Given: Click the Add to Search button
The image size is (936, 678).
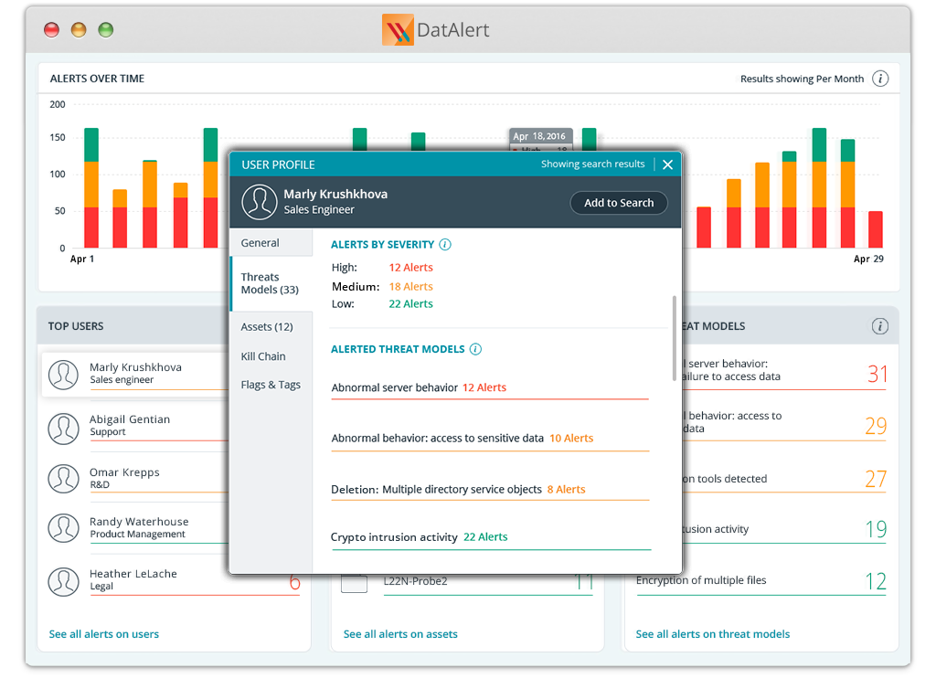Looking at the screenshot, I should pos(619,202).
